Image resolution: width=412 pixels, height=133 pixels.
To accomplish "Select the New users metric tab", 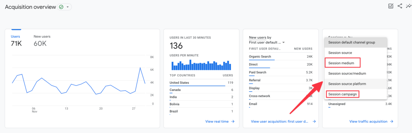I will (42, 41).
